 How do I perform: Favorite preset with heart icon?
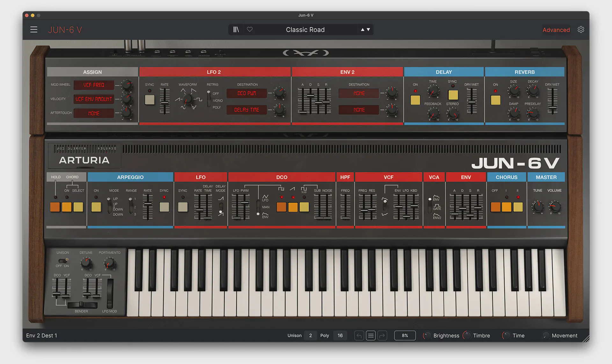coord(250,30)
